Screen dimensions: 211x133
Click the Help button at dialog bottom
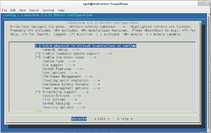pos(125,119)
